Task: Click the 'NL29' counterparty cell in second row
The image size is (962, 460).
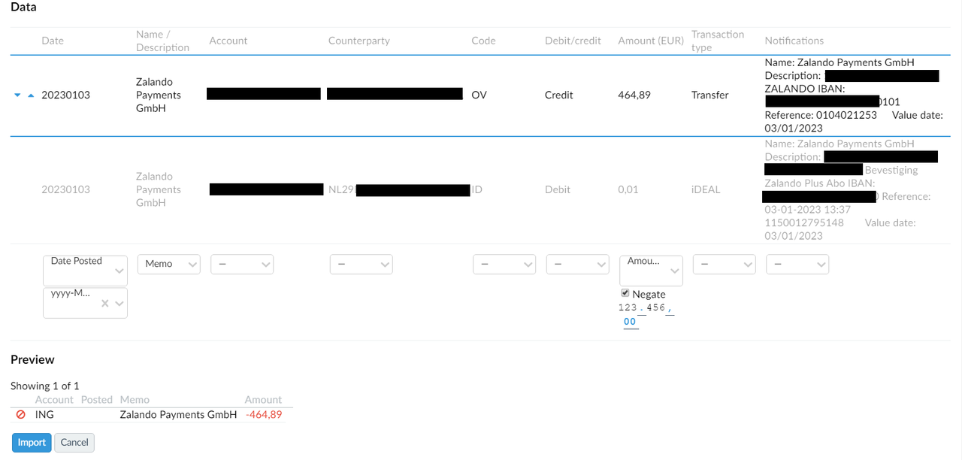Action: pyautogui.click(x=341, y=189)
